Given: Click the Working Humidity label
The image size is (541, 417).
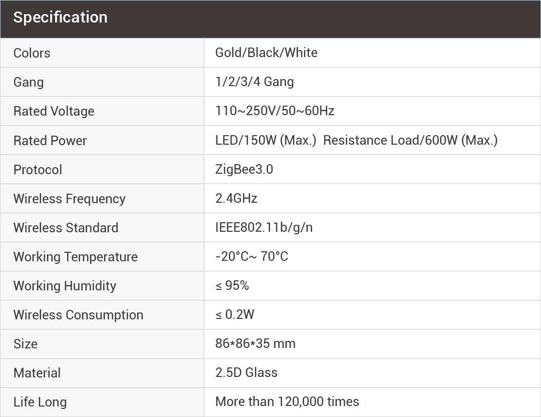Looking at the screenshot, I should (x=65, y=286).
